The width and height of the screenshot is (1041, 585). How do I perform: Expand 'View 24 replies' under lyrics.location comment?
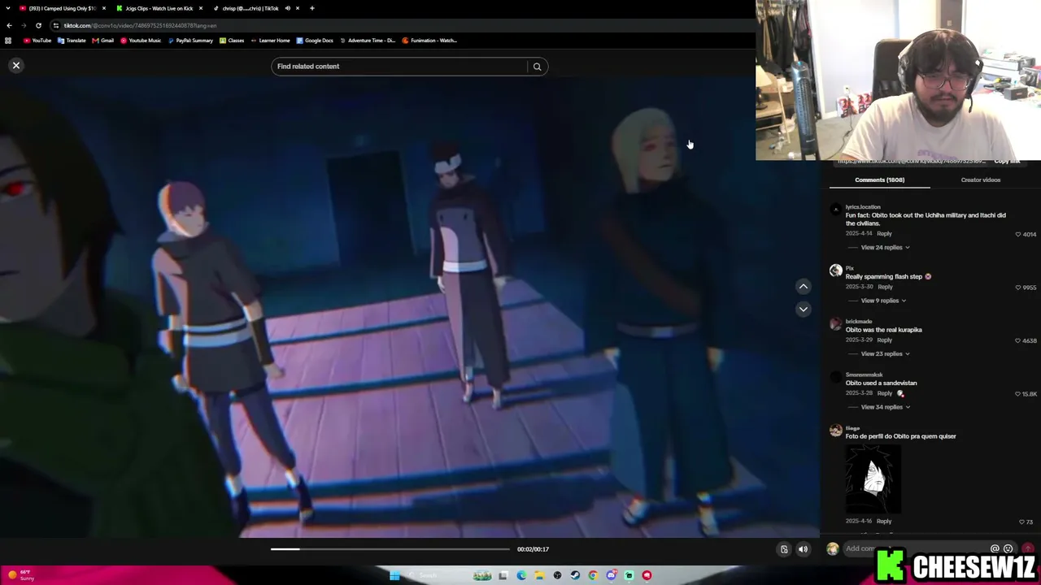(885, 247)
